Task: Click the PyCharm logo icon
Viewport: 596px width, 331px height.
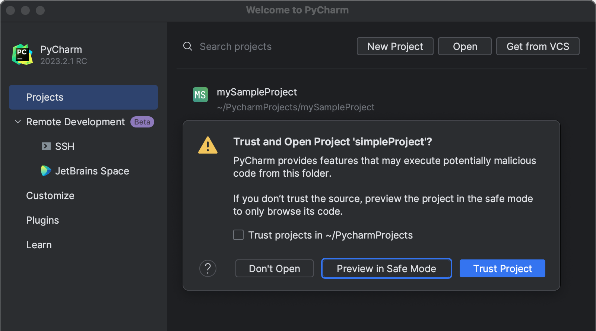Action: tap(22, 54)
